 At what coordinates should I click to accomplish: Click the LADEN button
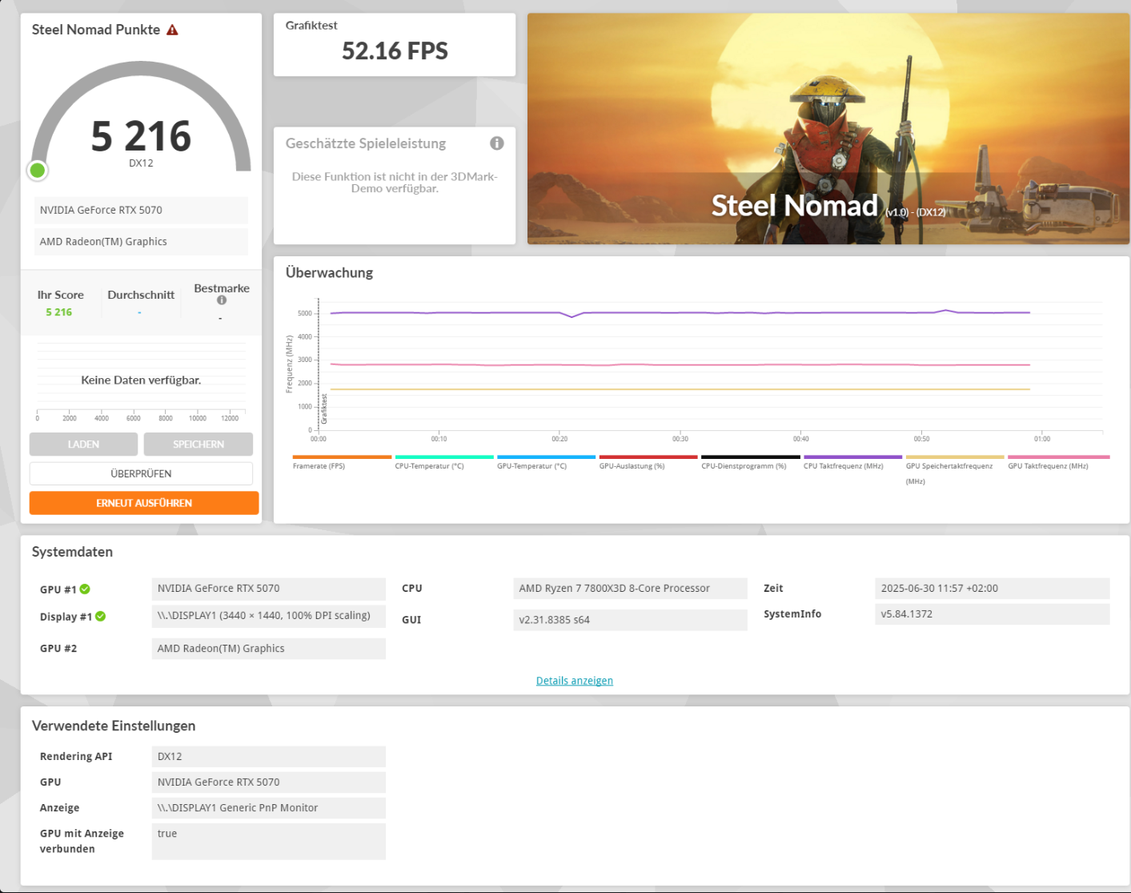pyautogui.click(x=83, y=444)
